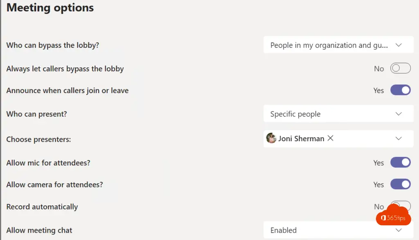Click the chevron arrow in the presenters field

click(x=399, y=138)
